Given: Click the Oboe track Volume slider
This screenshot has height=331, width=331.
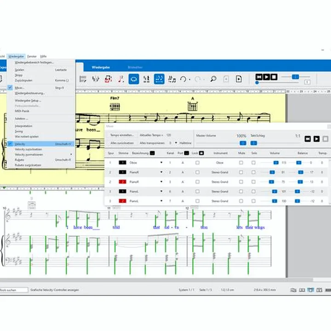Looking at the screenshot, I should pos(276,163).
